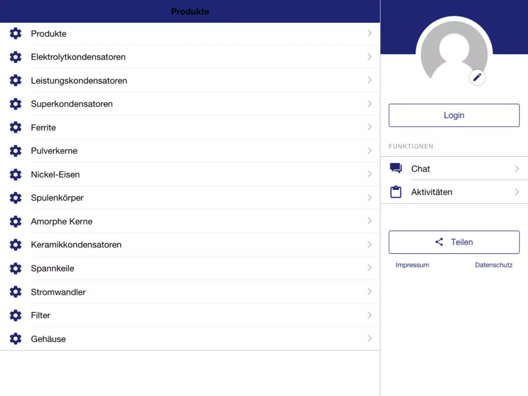Open the Datenschutz link
Screen dimensions: 528x396
[x=494, y=265]
